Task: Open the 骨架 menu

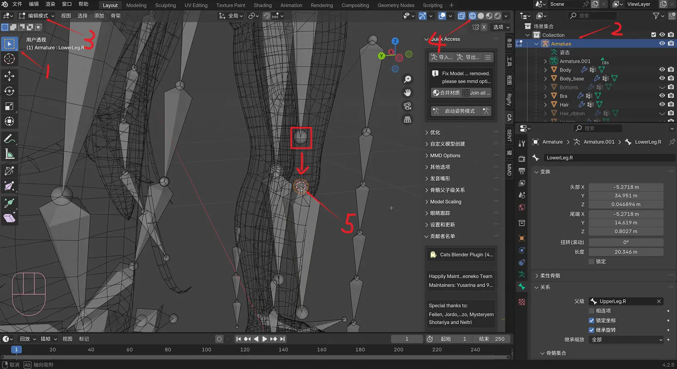Action: tap(115, 16)
